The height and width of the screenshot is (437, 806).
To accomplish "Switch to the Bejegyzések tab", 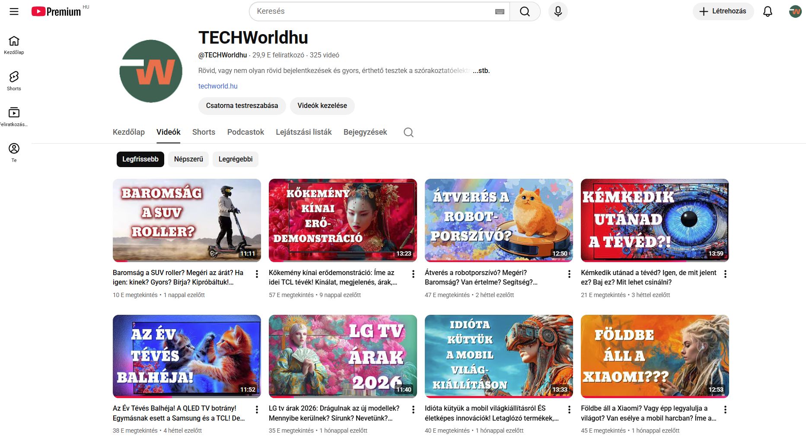I will [x=365, y=132].
